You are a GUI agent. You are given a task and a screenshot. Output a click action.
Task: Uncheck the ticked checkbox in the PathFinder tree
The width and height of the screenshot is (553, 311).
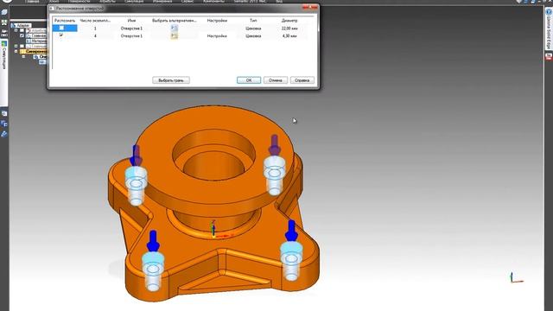(22, 35)
